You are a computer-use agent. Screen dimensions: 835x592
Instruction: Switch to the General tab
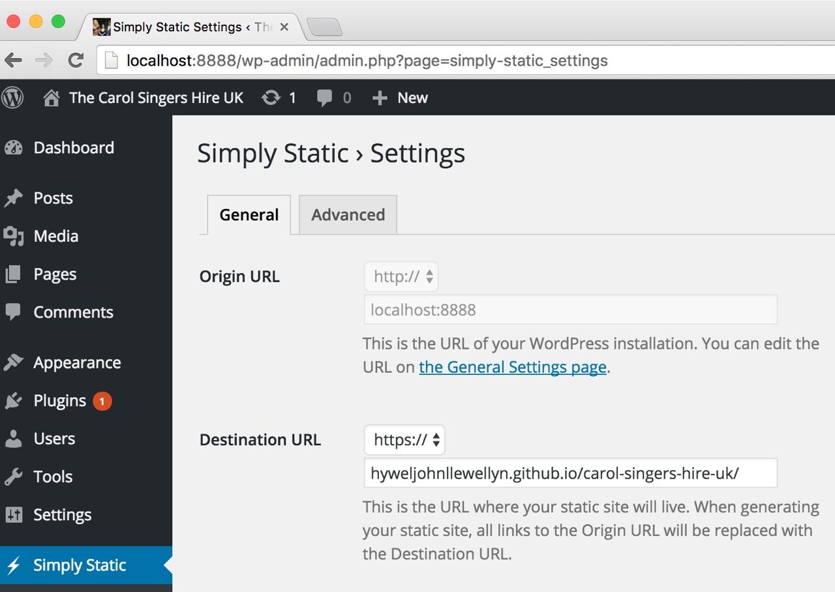pos(249,215)
